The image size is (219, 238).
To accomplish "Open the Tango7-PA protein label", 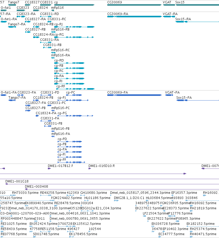I will (17, 98).
